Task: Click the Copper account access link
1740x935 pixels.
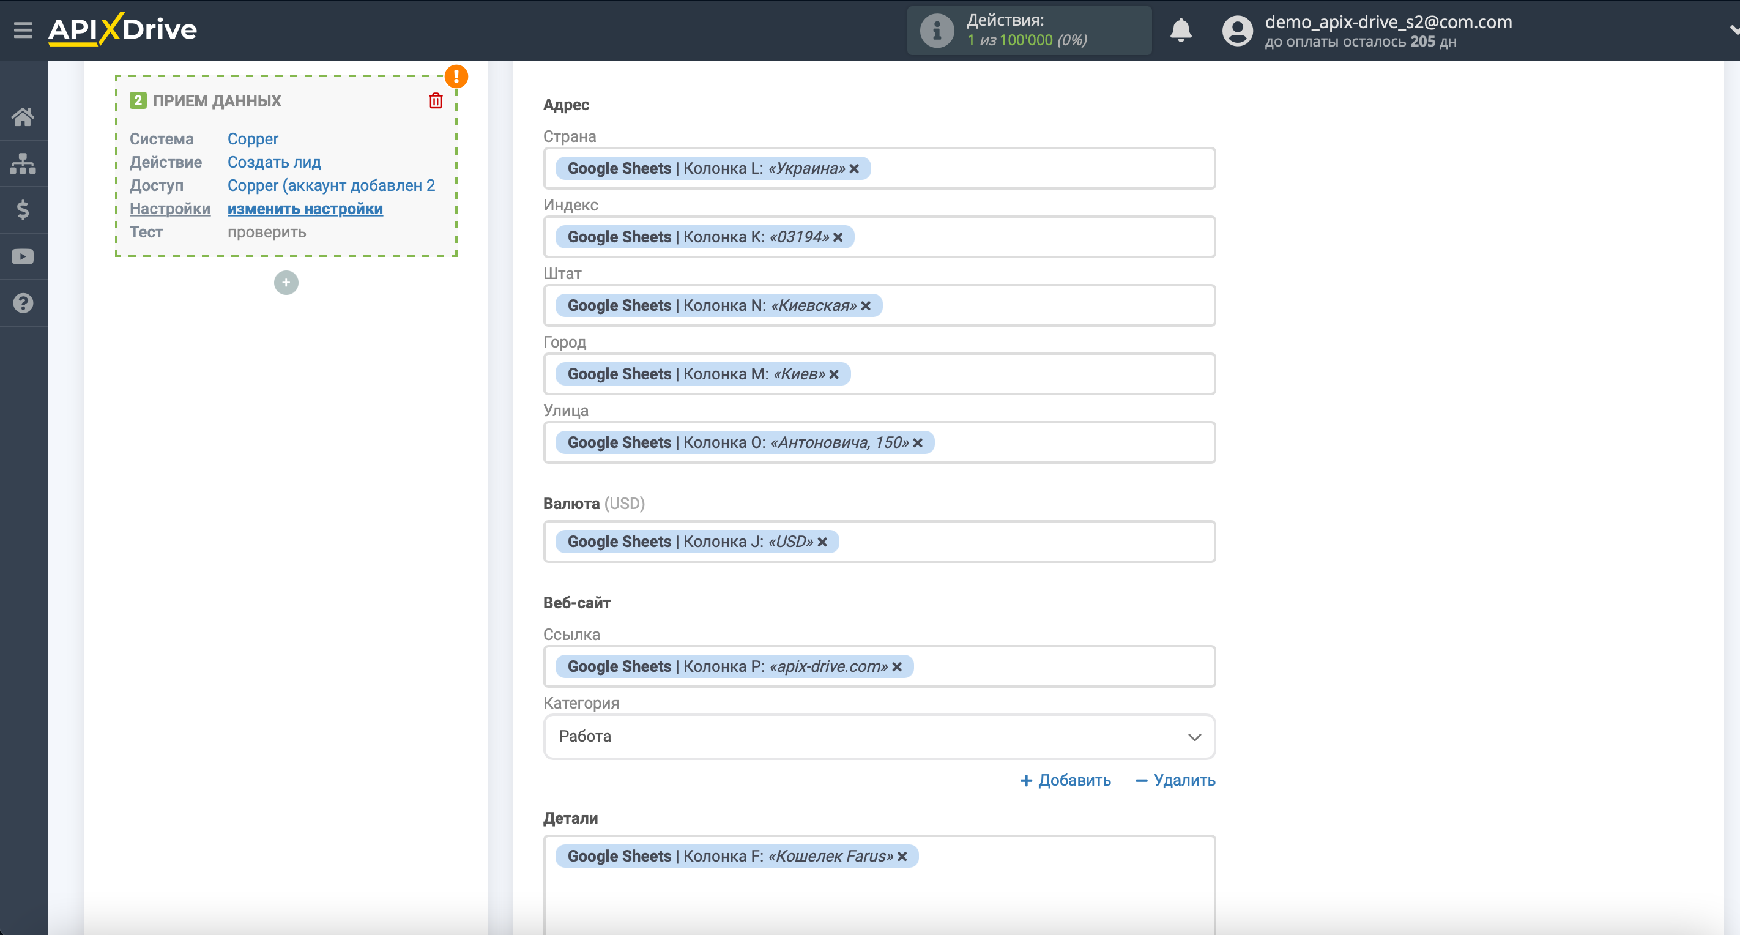Action: 331,185
